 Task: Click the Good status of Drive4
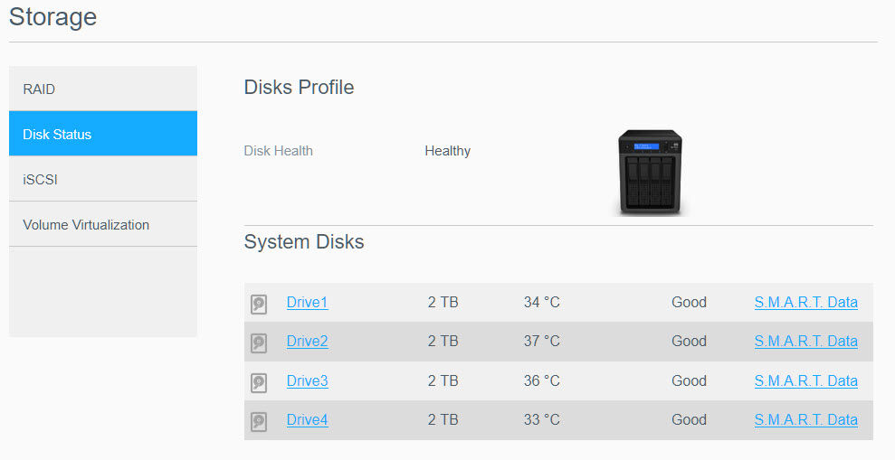(689, 420)
